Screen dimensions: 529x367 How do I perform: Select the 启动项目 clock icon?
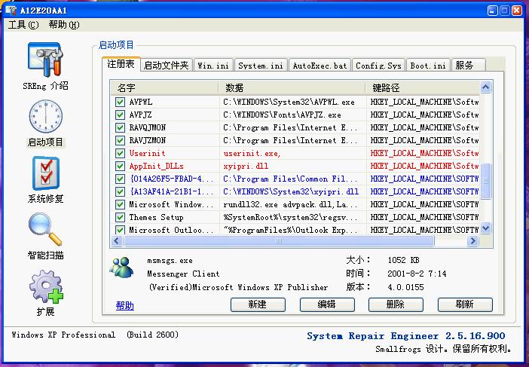point(44,117)
